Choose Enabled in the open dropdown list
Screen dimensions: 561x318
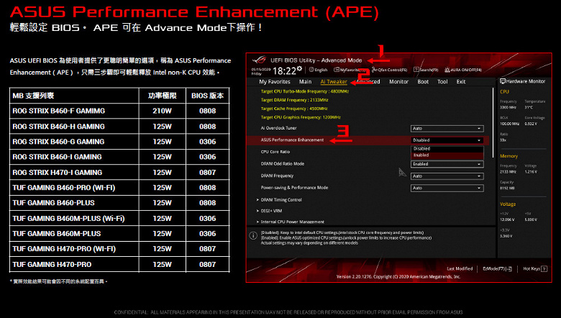(447, 155)
